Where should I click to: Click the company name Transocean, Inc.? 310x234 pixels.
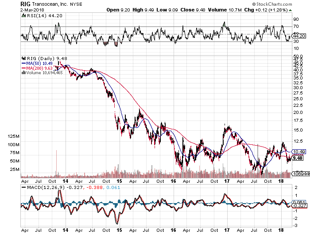coord(50,4)
